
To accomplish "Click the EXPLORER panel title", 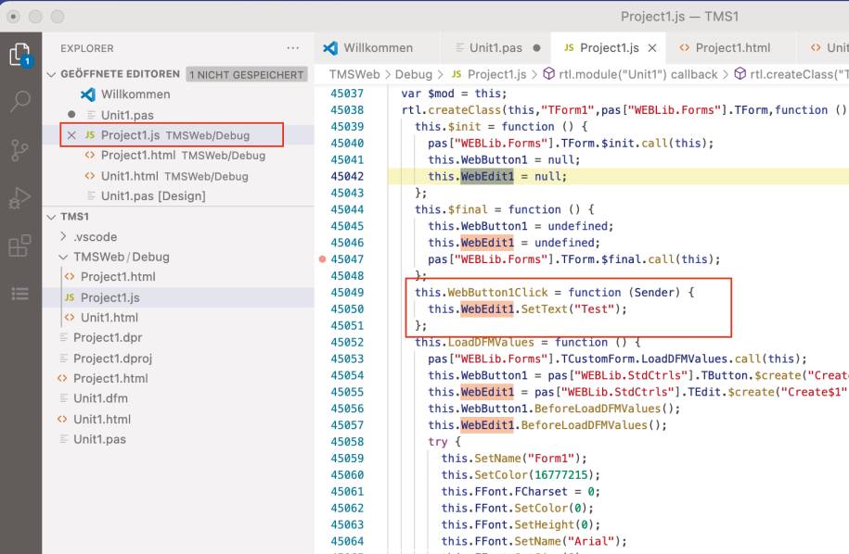I will [x=87, y=49].
